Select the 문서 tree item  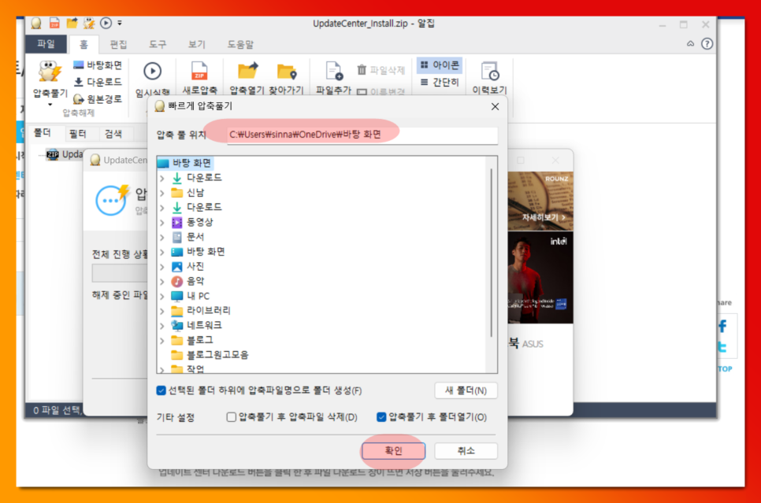[187, 237]
